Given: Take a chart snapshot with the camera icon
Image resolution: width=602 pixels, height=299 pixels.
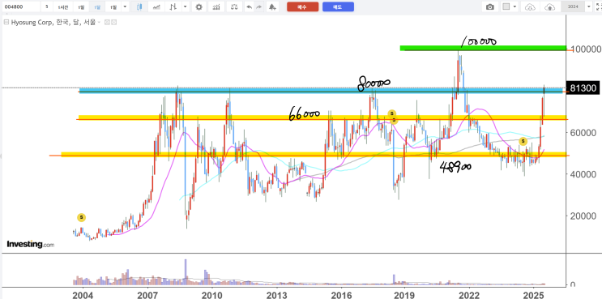Looking at the screenshot, I should pos(490,7).
